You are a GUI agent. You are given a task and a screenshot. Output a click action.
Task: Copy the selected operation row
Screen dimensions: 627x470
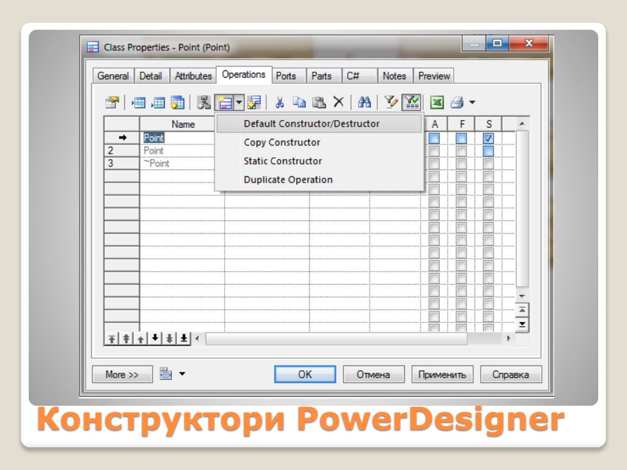pyautogui.click(x=299, y=103)
